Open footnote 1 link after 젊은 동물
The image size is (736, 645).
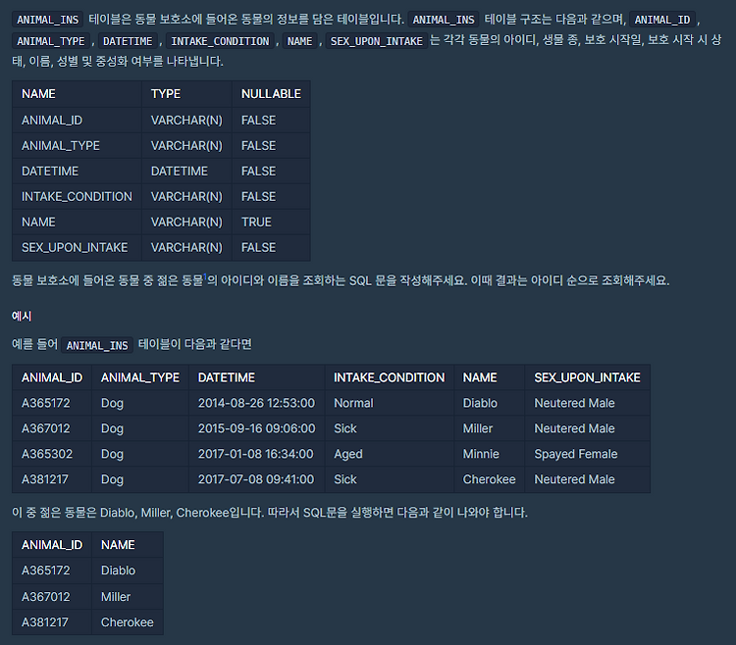pyautogui.click(x=205, y=276)
